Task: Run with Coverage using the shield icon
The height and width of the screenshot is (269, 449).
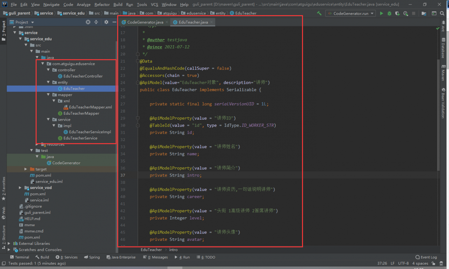Action: 397,13
